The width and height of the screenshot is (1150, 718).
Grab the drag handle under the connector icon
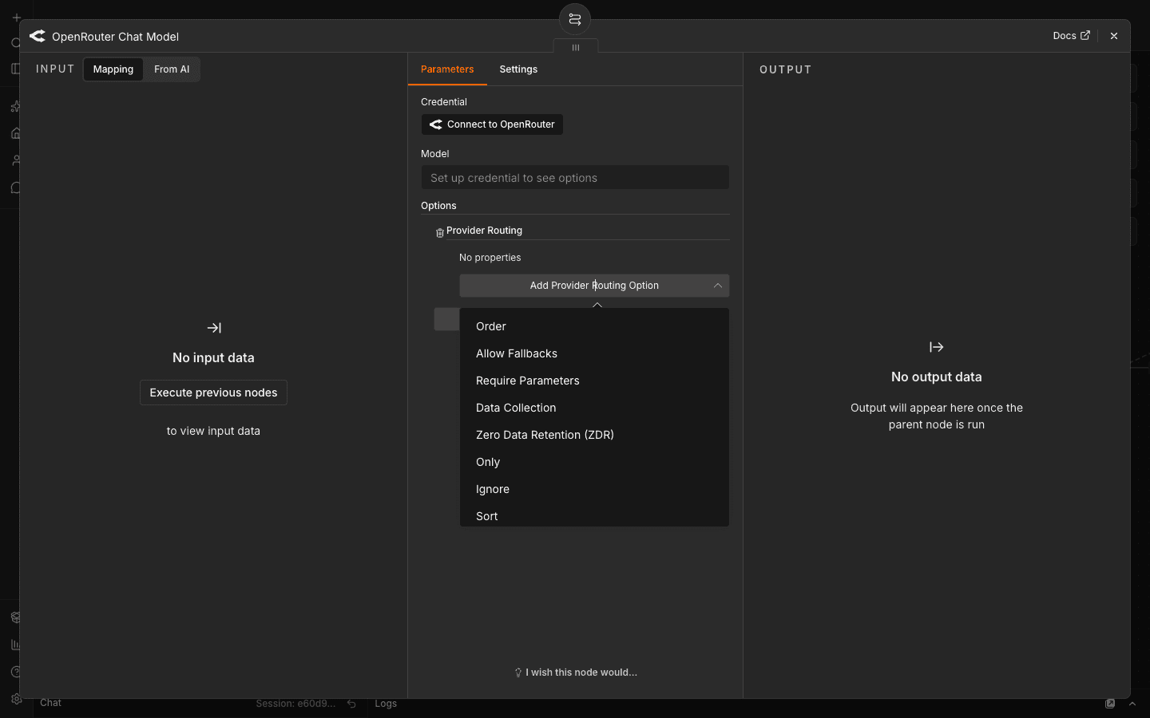pyautogui.click(x=575, y=48)
